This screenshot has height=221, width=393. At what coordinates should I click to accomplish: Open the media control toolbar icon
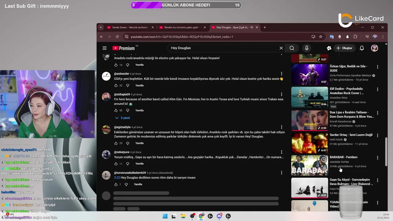click(367, 37)
